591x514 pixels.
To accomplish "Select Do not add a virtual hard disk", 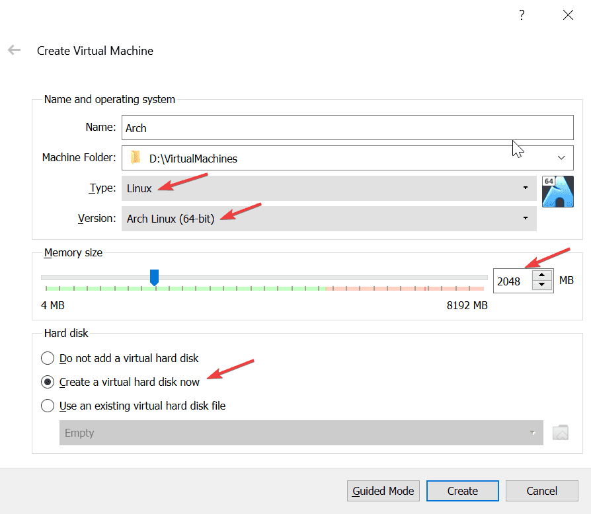I will point(120,358).
